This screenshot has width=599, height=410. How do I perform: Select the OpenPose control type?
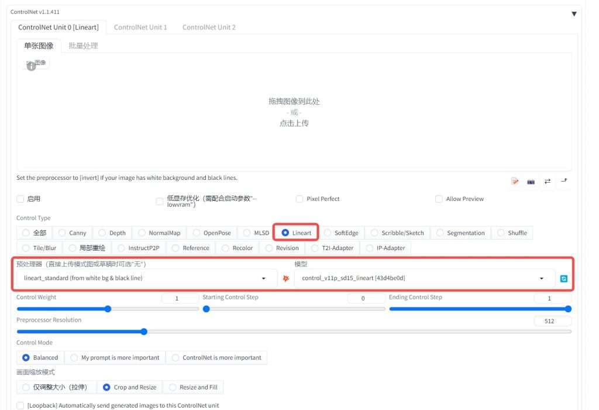pos(212,233)
